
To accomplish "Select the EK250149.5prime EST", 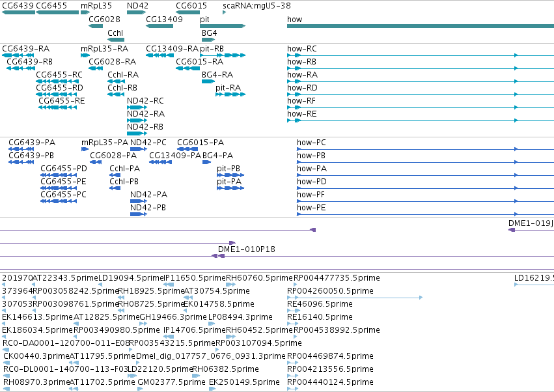I will (x=212, y=389).
